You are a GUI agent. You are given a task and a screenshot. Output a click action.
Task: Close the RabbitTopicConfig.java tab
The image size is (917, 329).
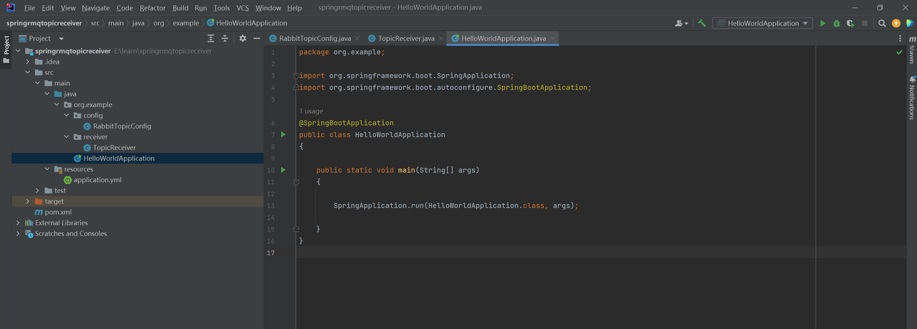click(x=357, y=38)
